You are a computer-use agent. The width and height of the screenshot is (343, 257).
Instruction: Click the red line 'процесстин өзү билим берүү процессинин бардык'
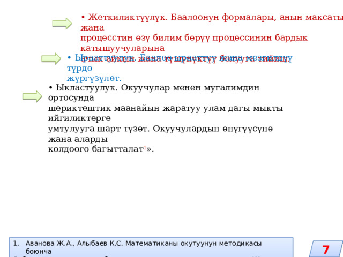click(x=194, y=38)
